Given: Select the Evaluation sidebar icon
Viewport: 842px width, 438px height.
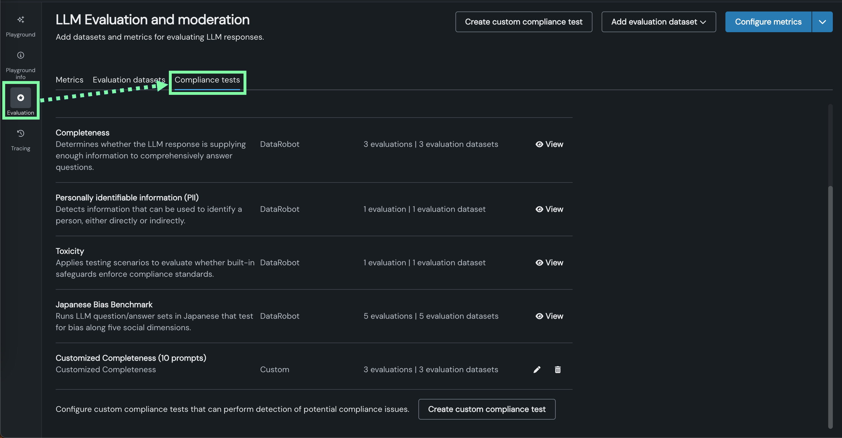Looking at the screenshot, I should (21, 98).
